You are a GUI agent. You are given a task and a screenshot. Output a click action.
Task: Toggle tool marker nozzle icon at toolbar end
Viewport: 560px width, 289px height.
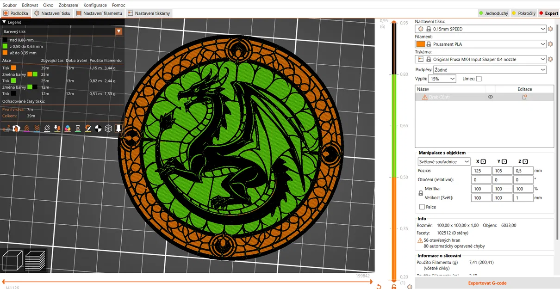(118, 128)
